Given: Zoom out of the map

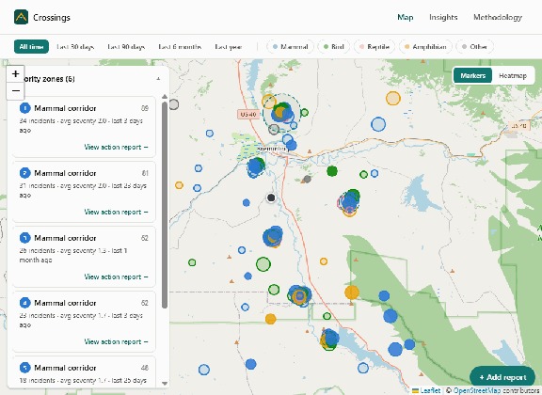Looking at the screenshot, I should pyautogui.click(x=16, y=91).
